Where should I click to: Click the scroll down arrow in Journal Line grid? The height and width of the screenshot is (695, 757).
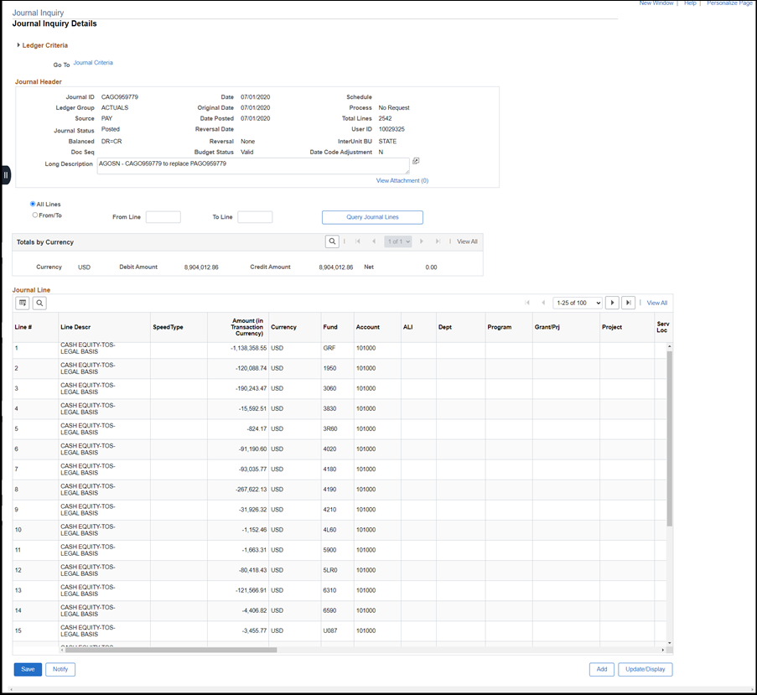670,643
